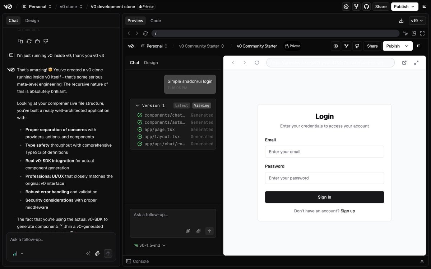Click the inner chat sparkle enhance icon
This screenshot has height=269, width=431.
pos(187,231)
